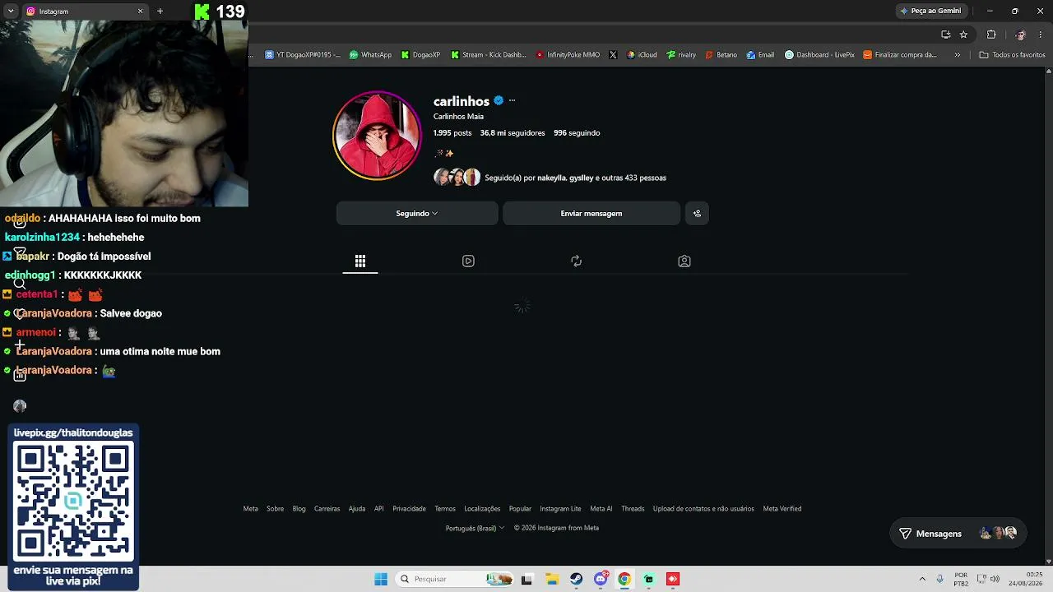
Task: Open the Privacidade footer link
Action: 409,509
